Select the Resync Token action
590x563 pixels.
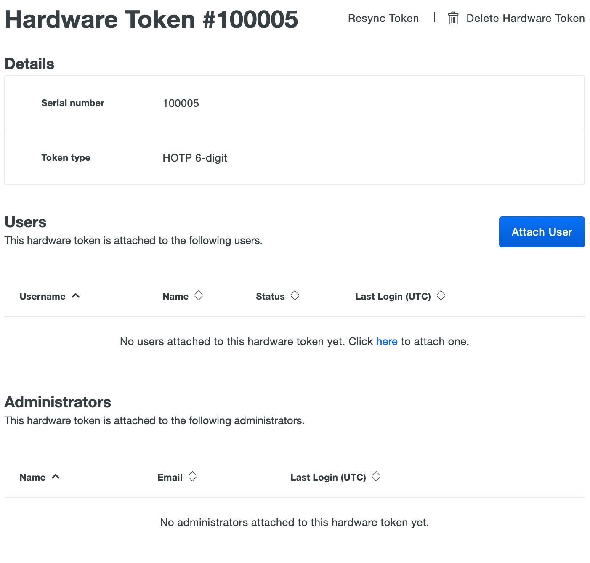pyautogui.click(x=383, y=18)
